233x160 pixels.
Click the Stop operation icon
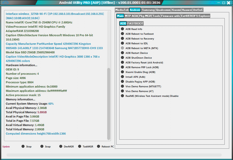pos(23,146)
